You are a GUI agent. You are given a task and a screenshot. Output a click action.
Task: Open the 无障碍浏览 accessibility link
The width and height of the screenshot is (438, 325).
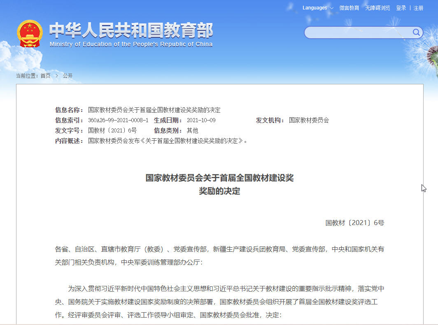377,8
